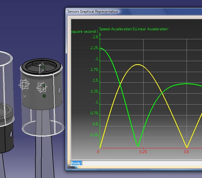This screenshot has width=202, height=178.
Task: Click the '.1,25.' vertical axis value
Action: click(94, 91)
